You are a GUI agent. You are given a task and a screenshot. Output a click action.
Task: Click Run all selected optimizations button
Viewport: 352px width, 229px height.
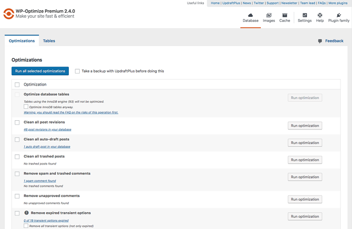40,71
